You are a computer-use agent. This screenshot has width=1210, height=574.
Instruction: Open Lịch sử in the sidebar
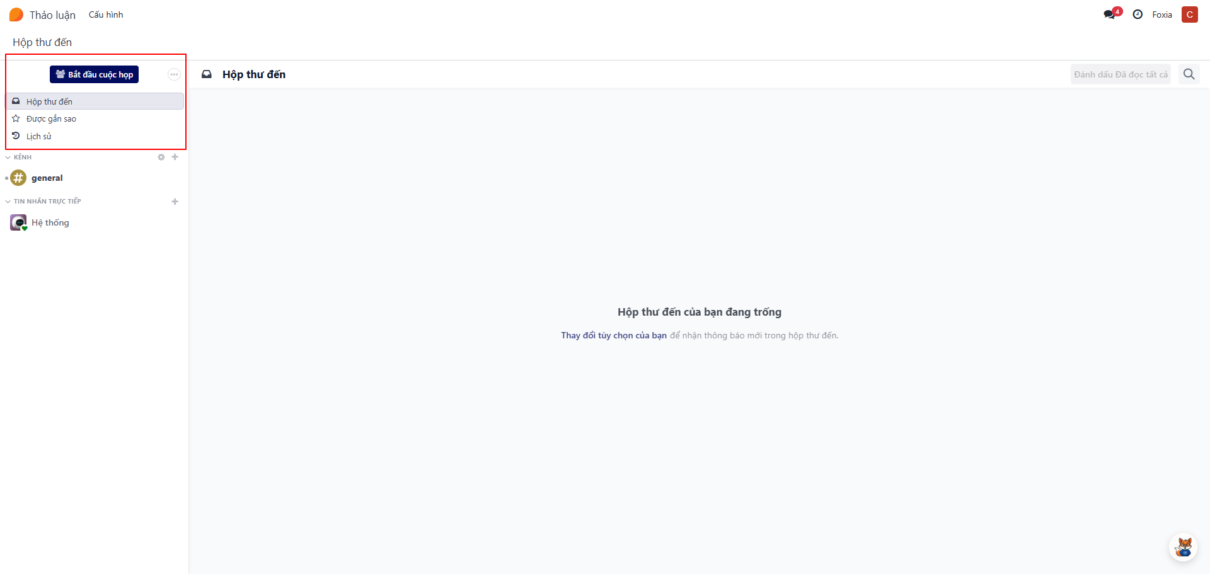38,136
